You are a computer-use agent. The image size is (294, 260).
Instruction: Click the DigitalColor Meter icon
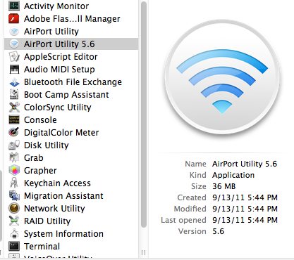(x=14, y=132)
